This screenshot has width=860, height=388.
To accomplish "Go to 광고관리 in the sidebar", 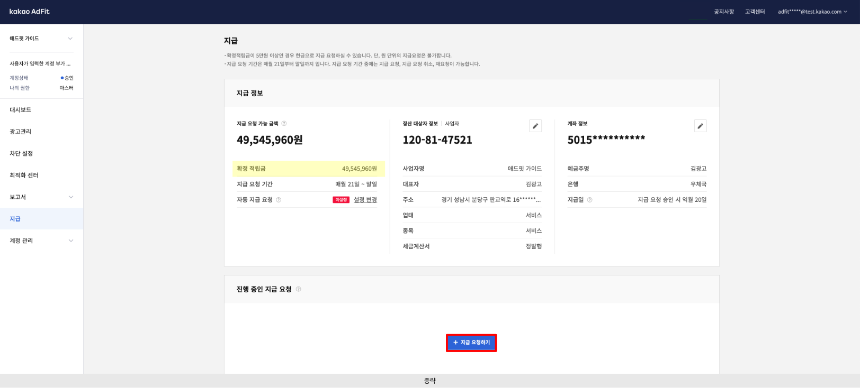I will 21,132.
